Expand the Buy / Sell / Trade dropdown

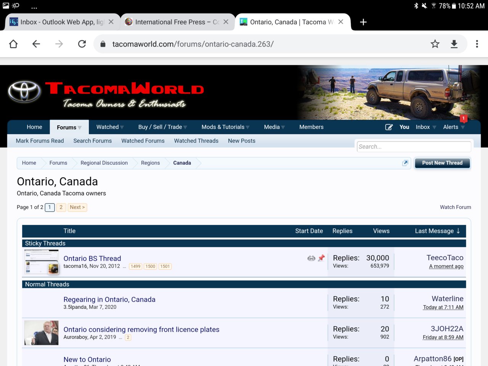(x=185, y=127)
